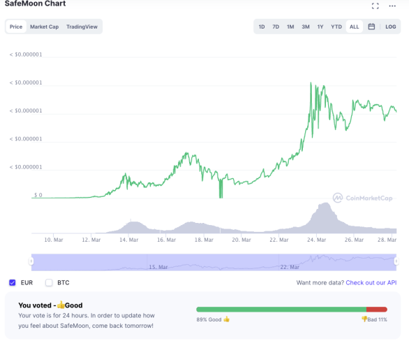Grab the right range selector handle

[396, 261]
